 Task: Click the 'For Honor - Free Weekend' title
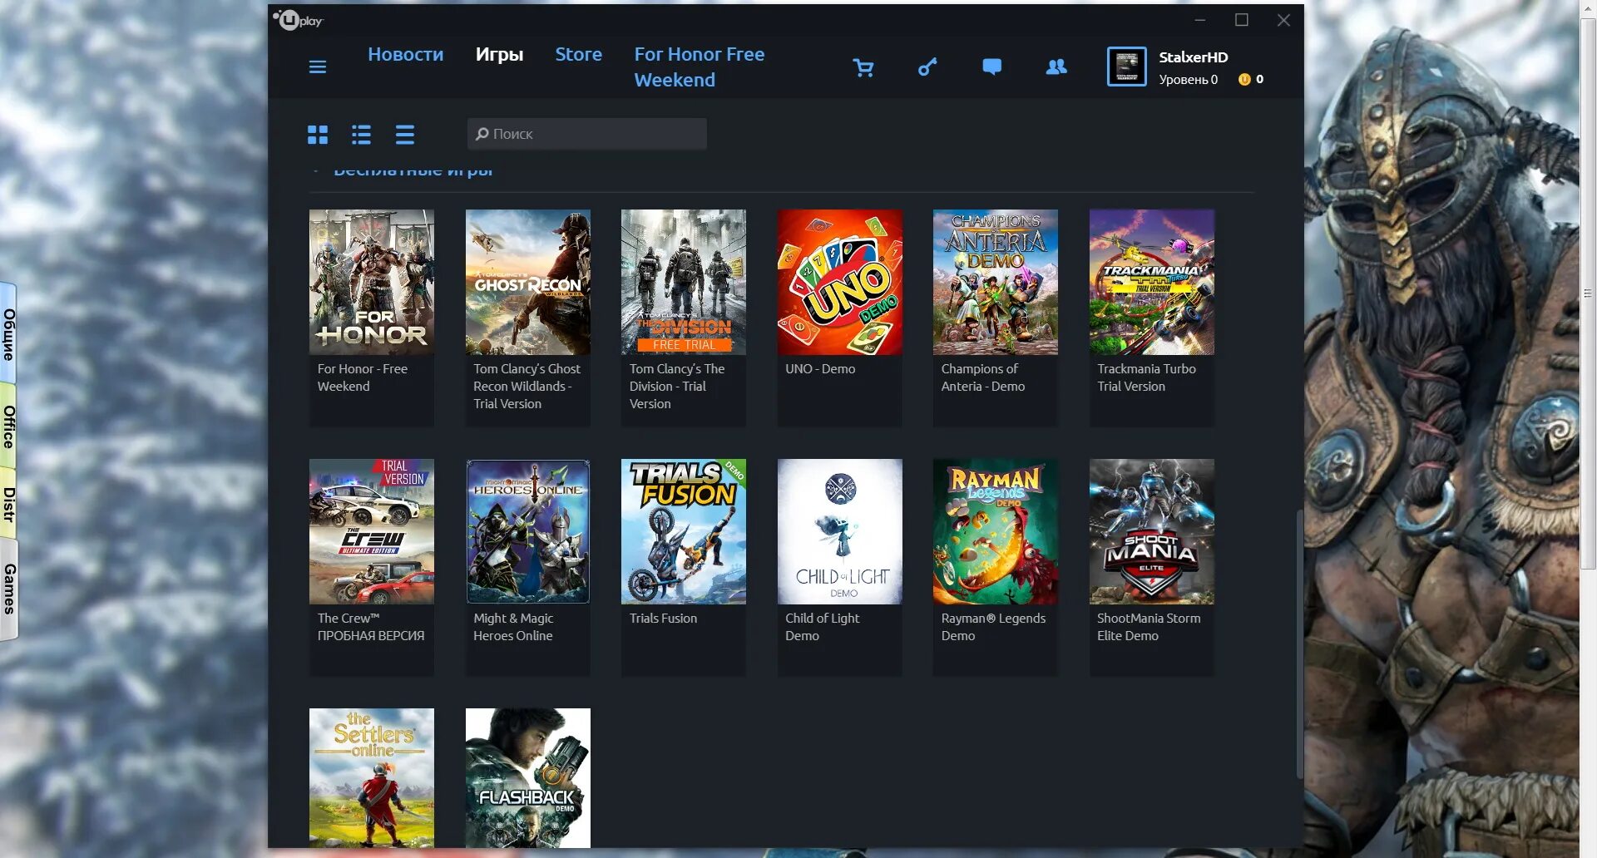point(363,377)
